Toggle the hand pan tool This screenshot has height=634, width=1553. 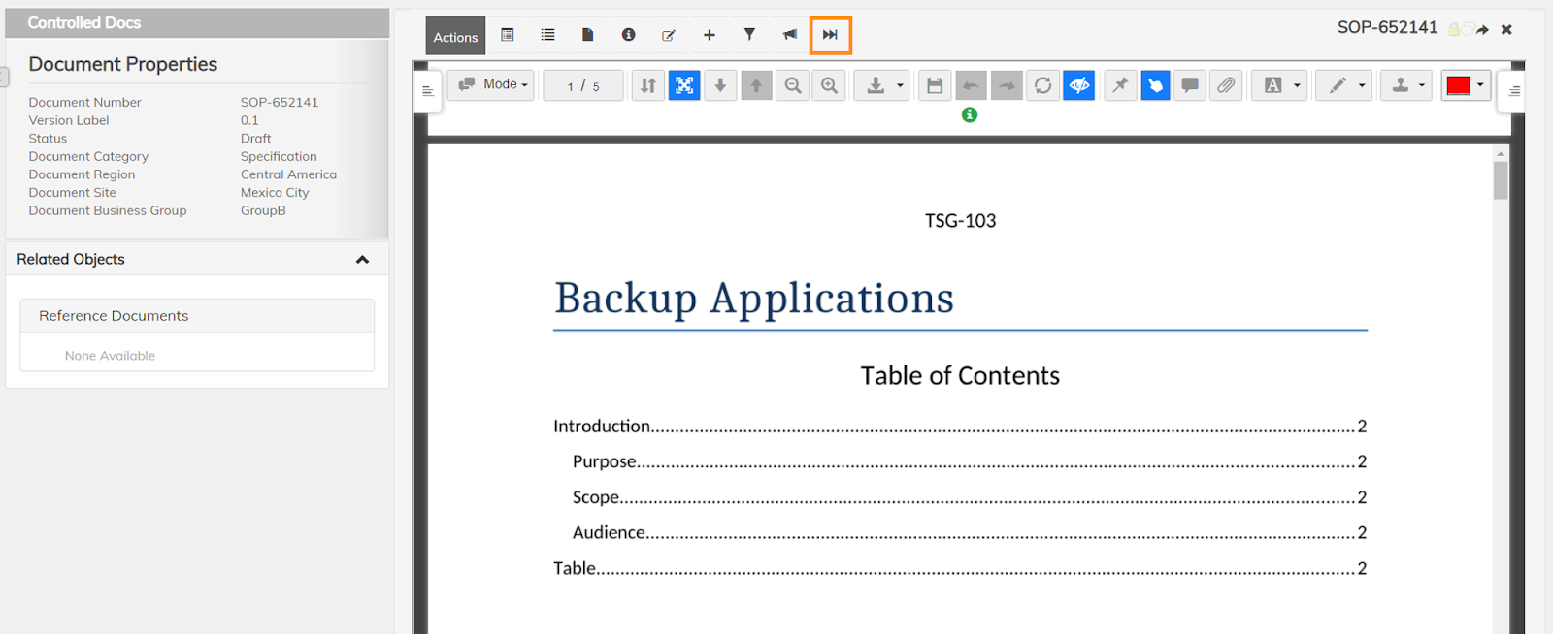[1155, 85]
